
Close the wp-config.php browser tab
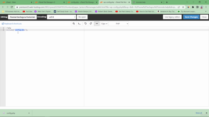(x=129, y=2)
